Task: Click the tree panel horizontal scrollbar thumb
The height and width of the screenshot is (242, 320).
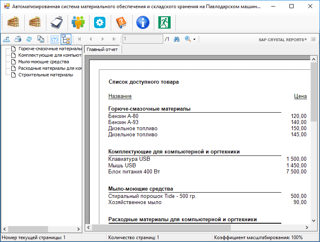Action: (x=28, y=229)
